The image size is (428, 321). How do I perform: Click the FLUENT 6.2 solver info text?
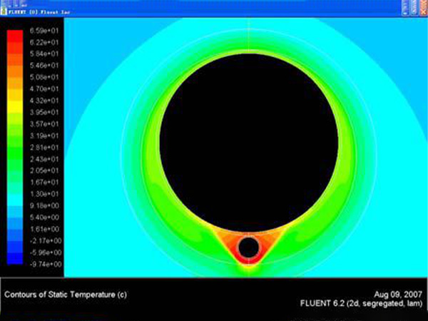[x=364, y=304]
